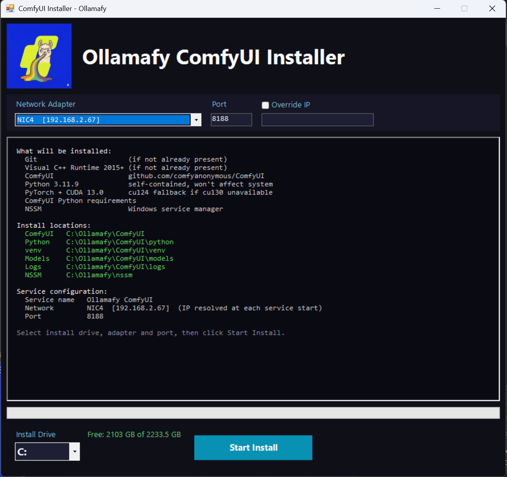Click the disabled maximize window button
This screenshot has height=477, width=507.
pyautogui.click(x=465, y=8)
